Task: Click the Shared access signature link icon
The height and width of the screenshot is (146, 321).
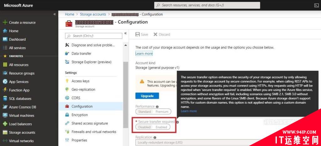Action: (x=67, y=123)
